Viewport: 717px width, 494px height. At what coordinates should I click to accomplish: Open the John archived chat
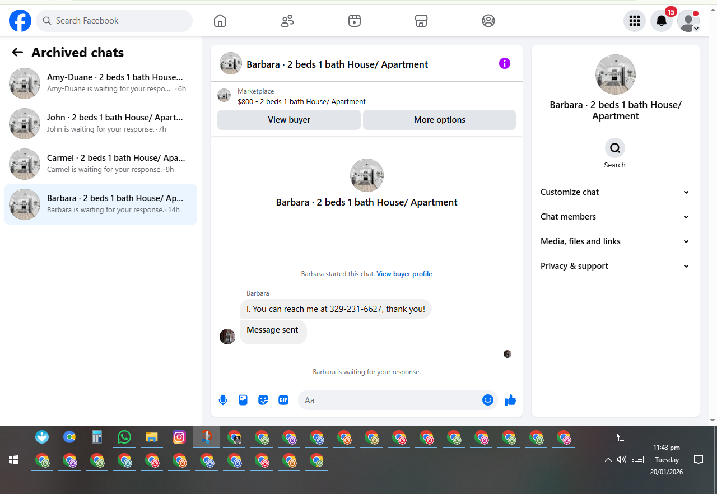101,124
